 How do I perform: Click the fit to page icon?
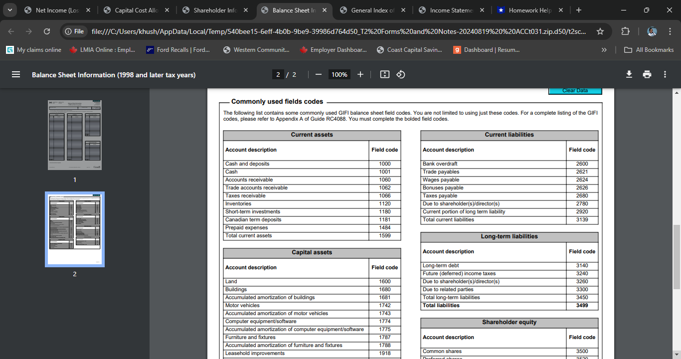pyautogui.click(x=384, y=75)
